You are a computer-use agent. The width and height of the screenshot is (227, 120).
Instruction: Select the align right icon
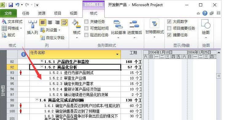(x=57, y=23)
